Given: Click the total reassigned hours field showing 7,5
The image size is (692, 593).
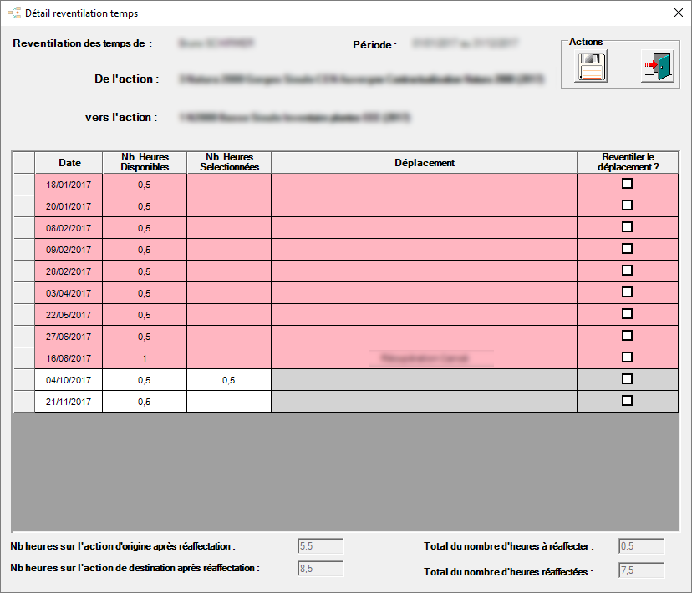Looking at the screenshot, I should click(641, 571).
